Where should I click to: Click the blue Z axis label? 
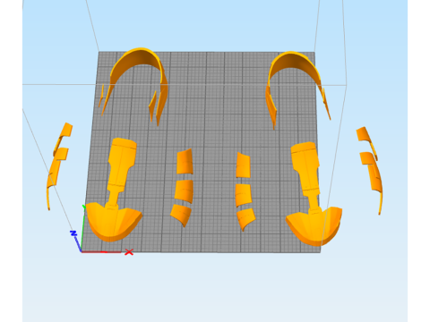(73, 233)
